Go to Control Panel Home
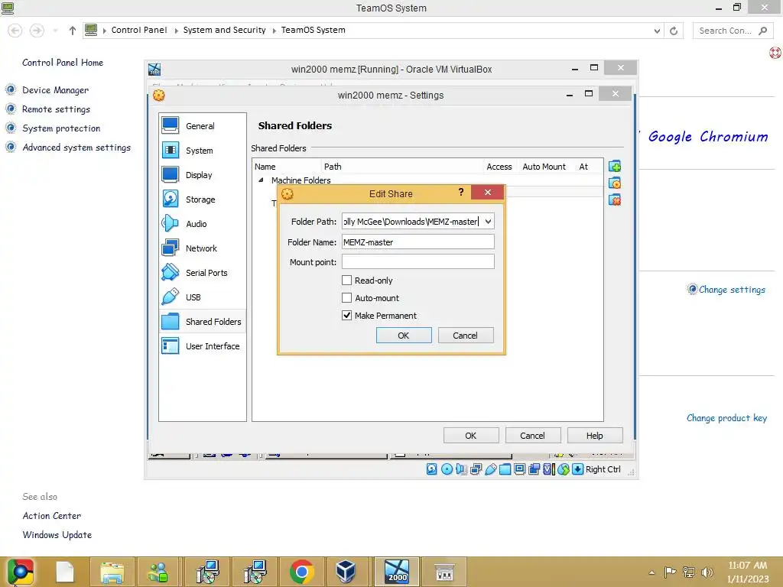 point(63,63)
